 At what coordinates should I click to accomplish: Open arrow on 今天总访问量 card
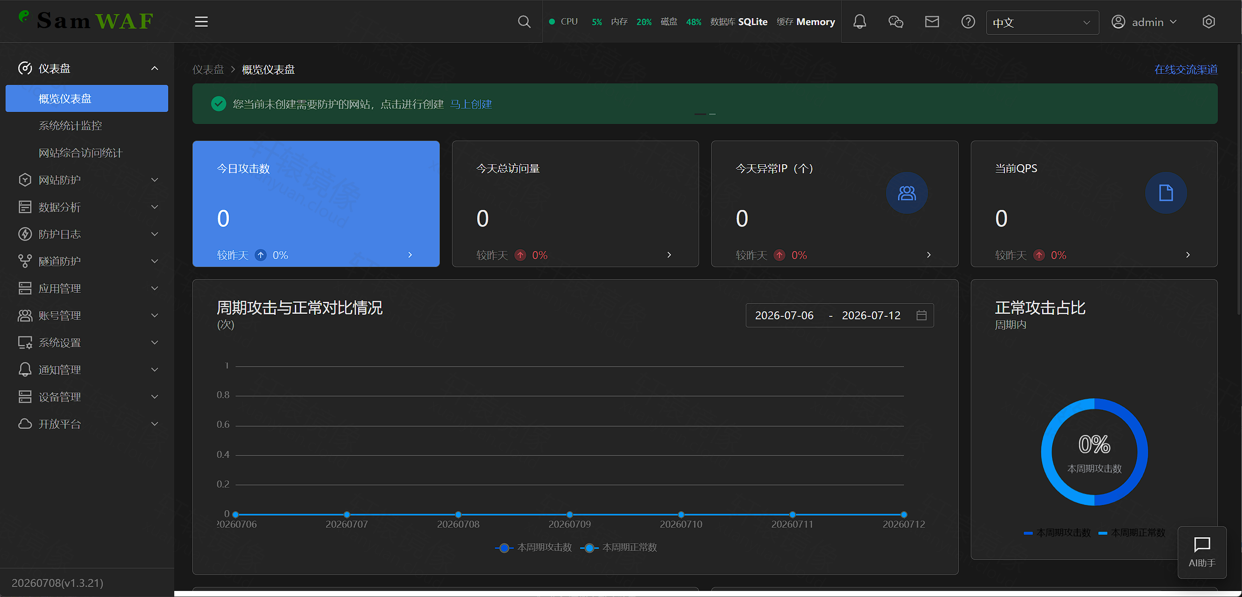point(669,255)
